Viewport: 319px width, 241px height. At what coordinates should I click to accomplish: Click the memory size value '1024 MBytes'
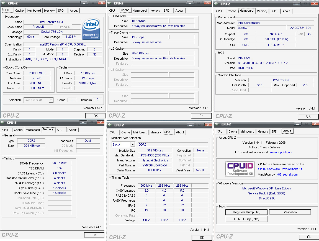point(31,146)
